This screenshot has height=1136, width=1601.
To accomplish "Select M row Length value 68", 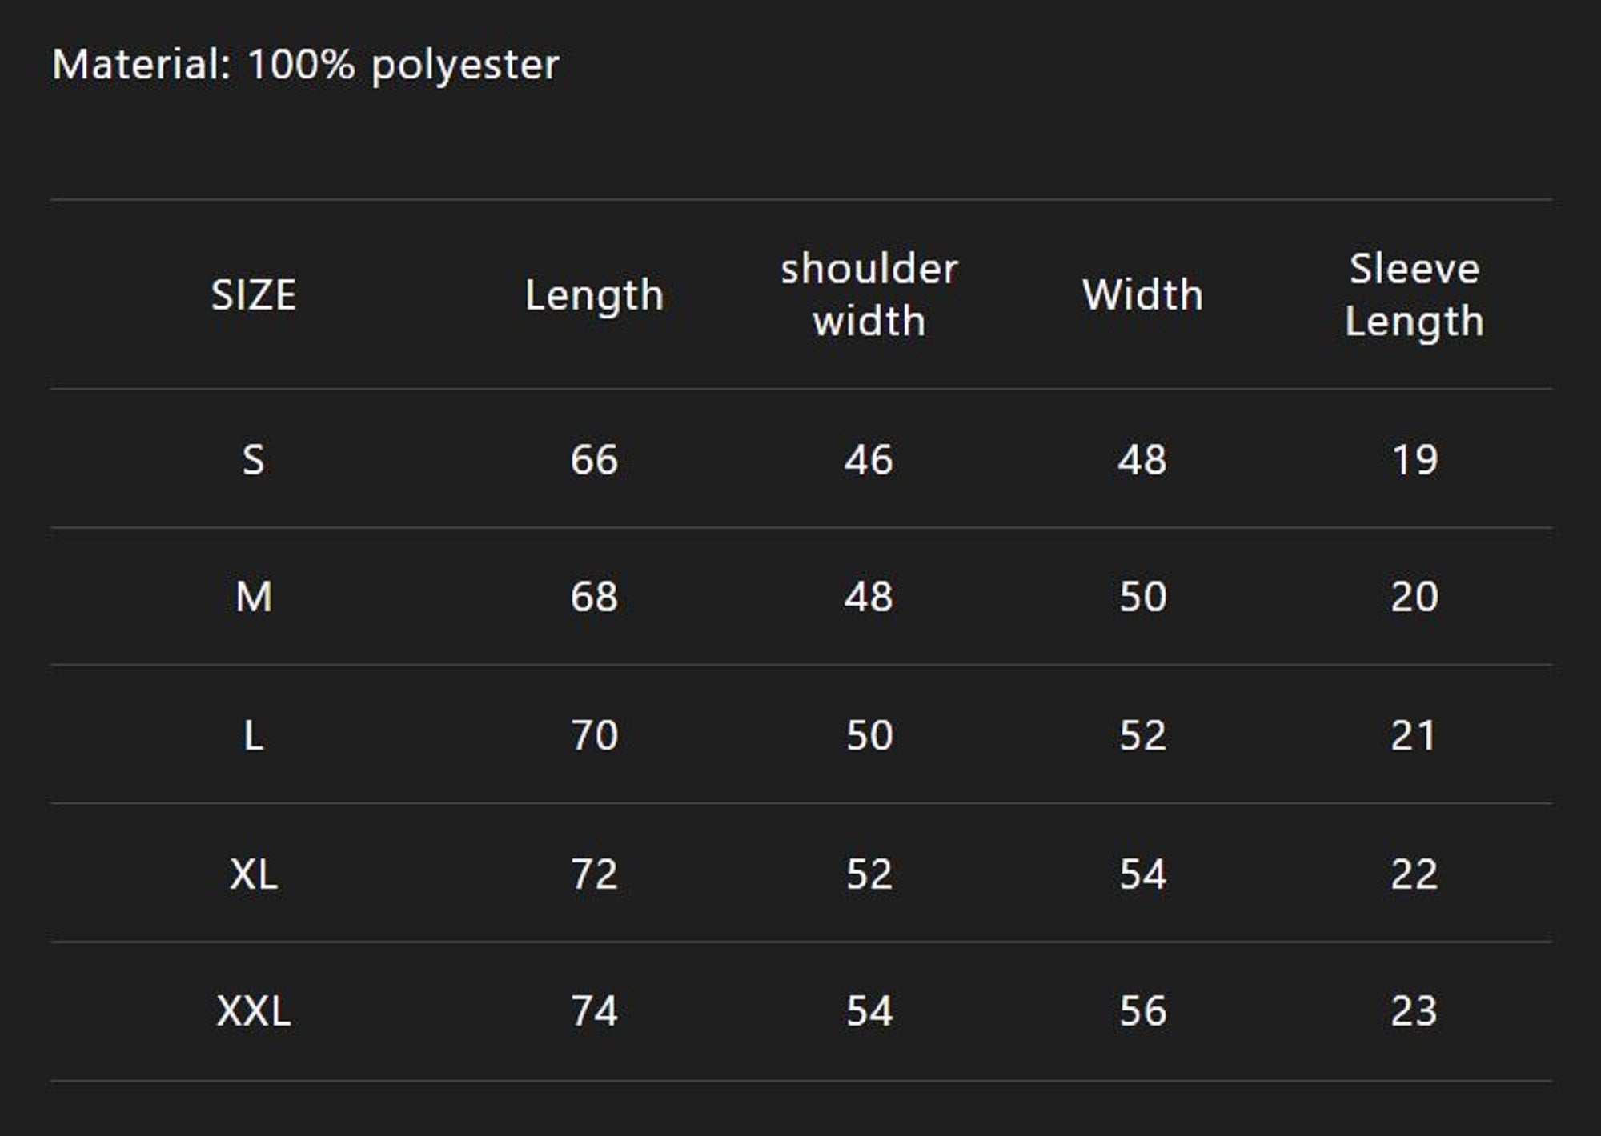I will 594,597.
